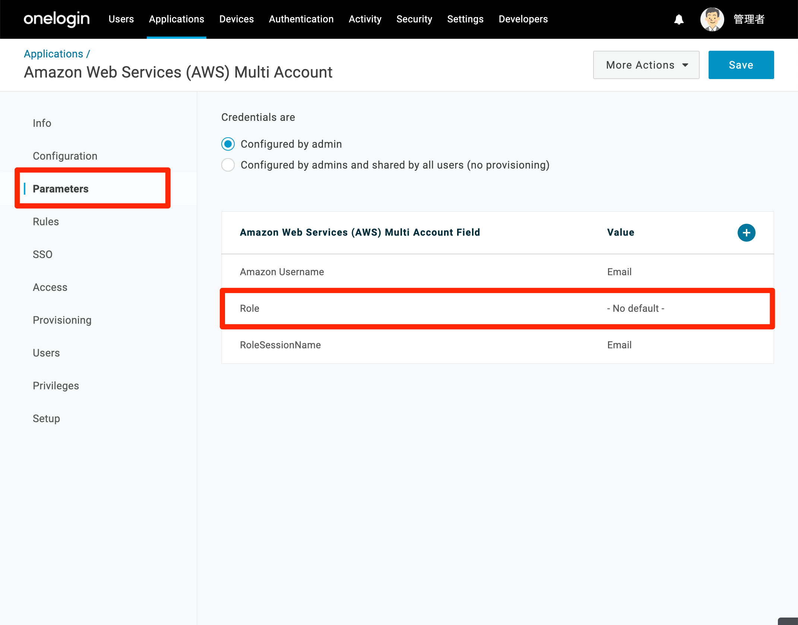Switch to the Rules tab
798x625 pixels.
coord(46,222)
